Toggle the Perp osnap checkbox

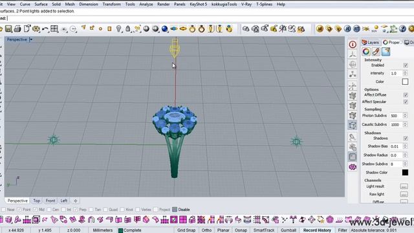click(76, 210)
